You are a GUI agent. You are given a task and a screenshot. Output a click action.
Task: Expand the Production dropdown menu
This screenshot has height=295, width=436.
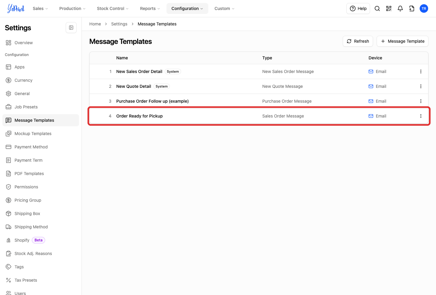tap(72, 8)
